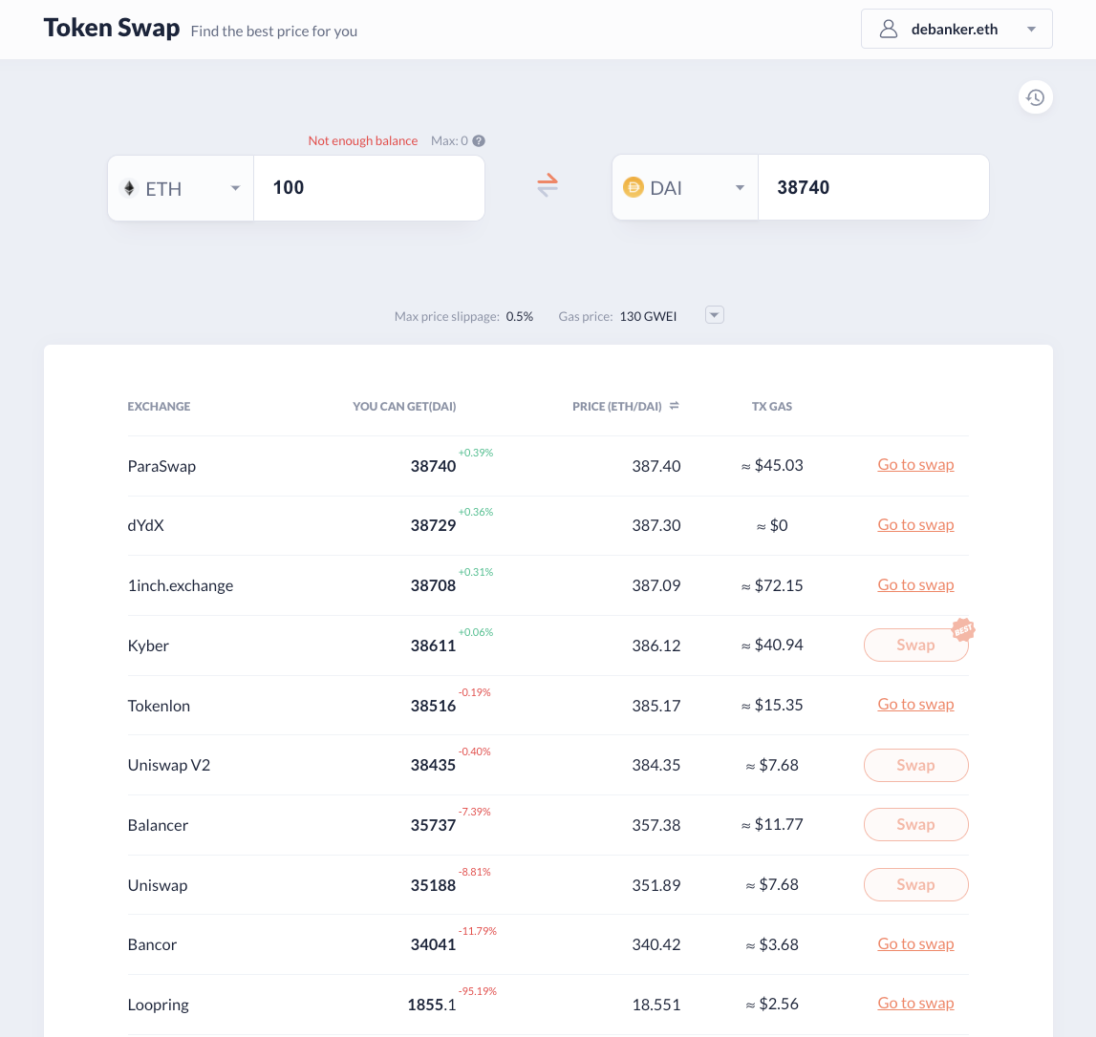Image resolution: width=1096 pixels, height=1037 pixels.
Task: Click 1inch.exchange's 387.09 price
Action: click(x=656, y=586)
